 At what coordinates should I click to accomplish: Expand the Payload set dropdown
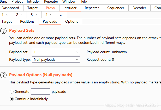click(56, 52)
